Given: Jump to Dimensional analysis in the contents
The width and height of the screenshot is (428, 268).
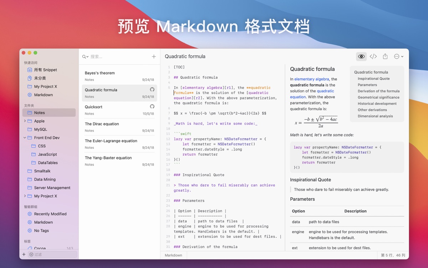Looking at the screenshot, I should 375,116.
